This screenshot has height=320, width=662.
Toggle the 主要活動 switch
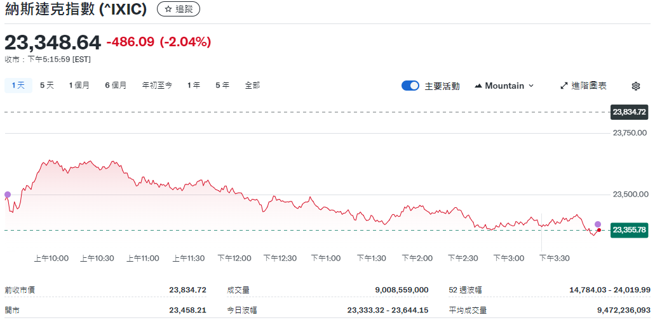tap(410, 86)
